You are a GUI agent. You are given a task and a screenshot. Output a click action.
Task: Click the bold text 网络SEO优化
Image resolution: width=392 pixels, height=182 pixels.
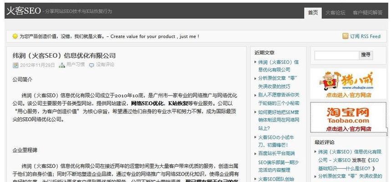(x=147, y=103)
